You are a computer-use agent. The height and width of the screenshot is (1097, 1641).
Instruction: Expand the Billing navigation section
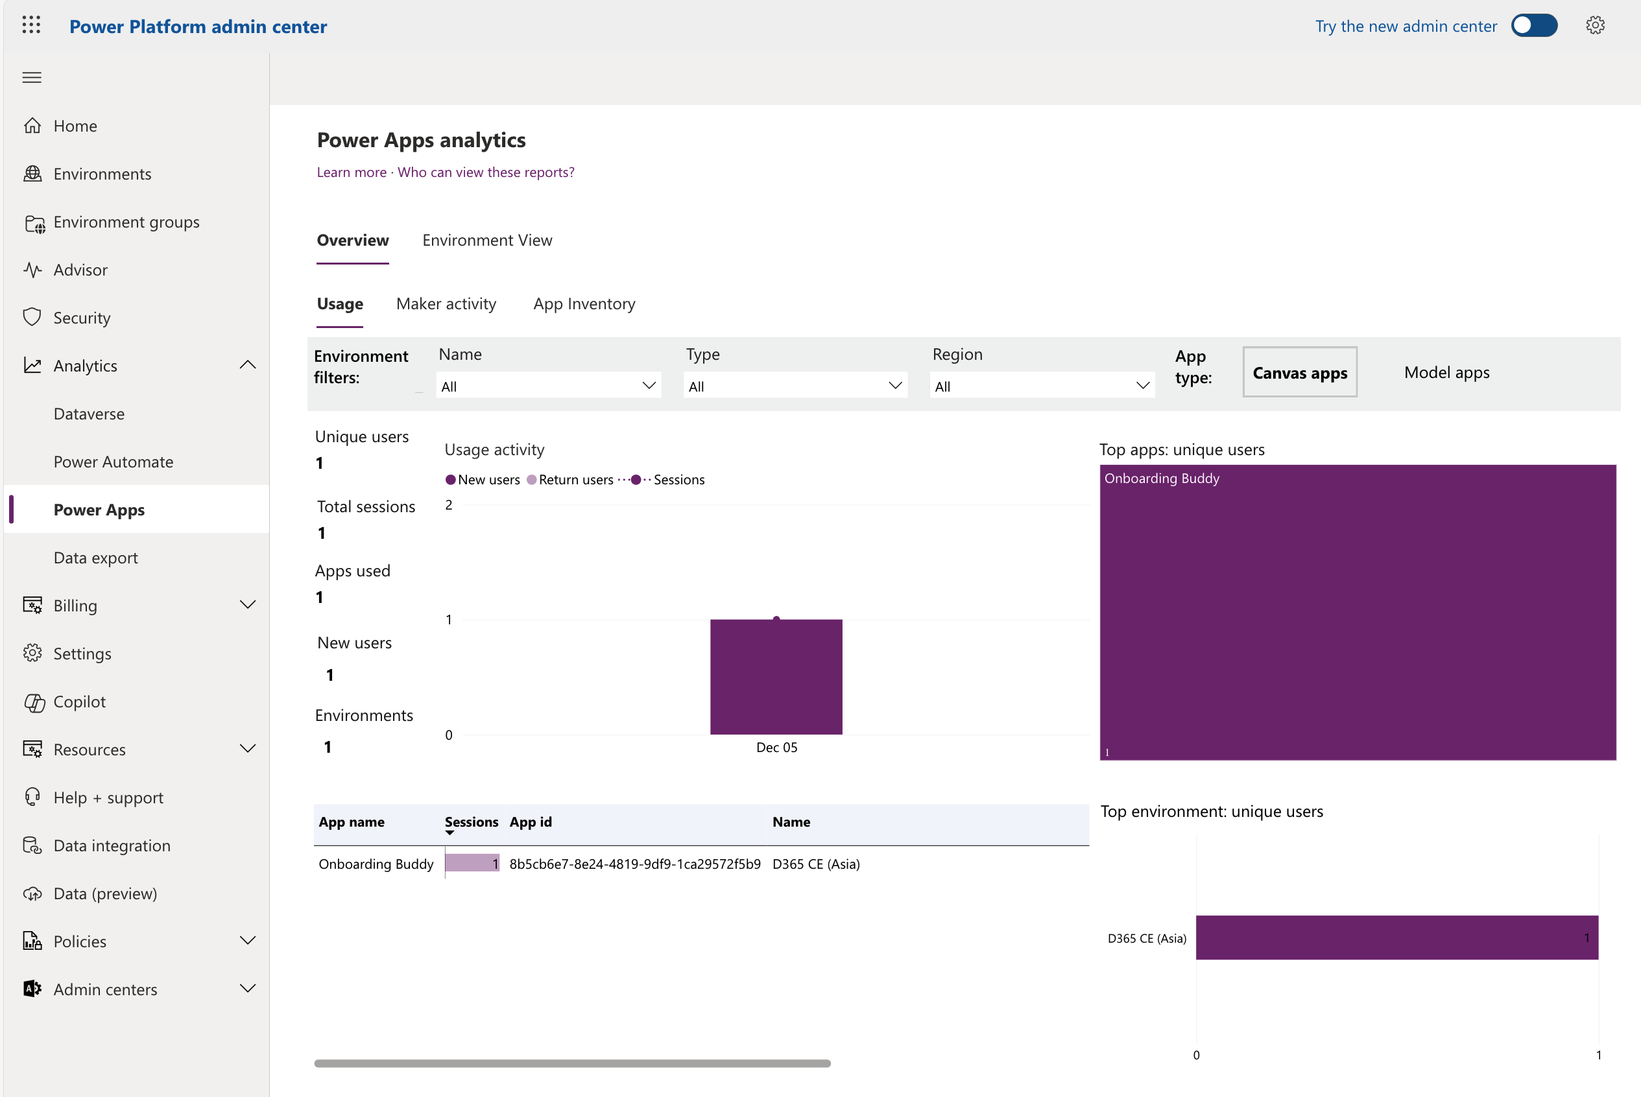click(x=247, y=604)
